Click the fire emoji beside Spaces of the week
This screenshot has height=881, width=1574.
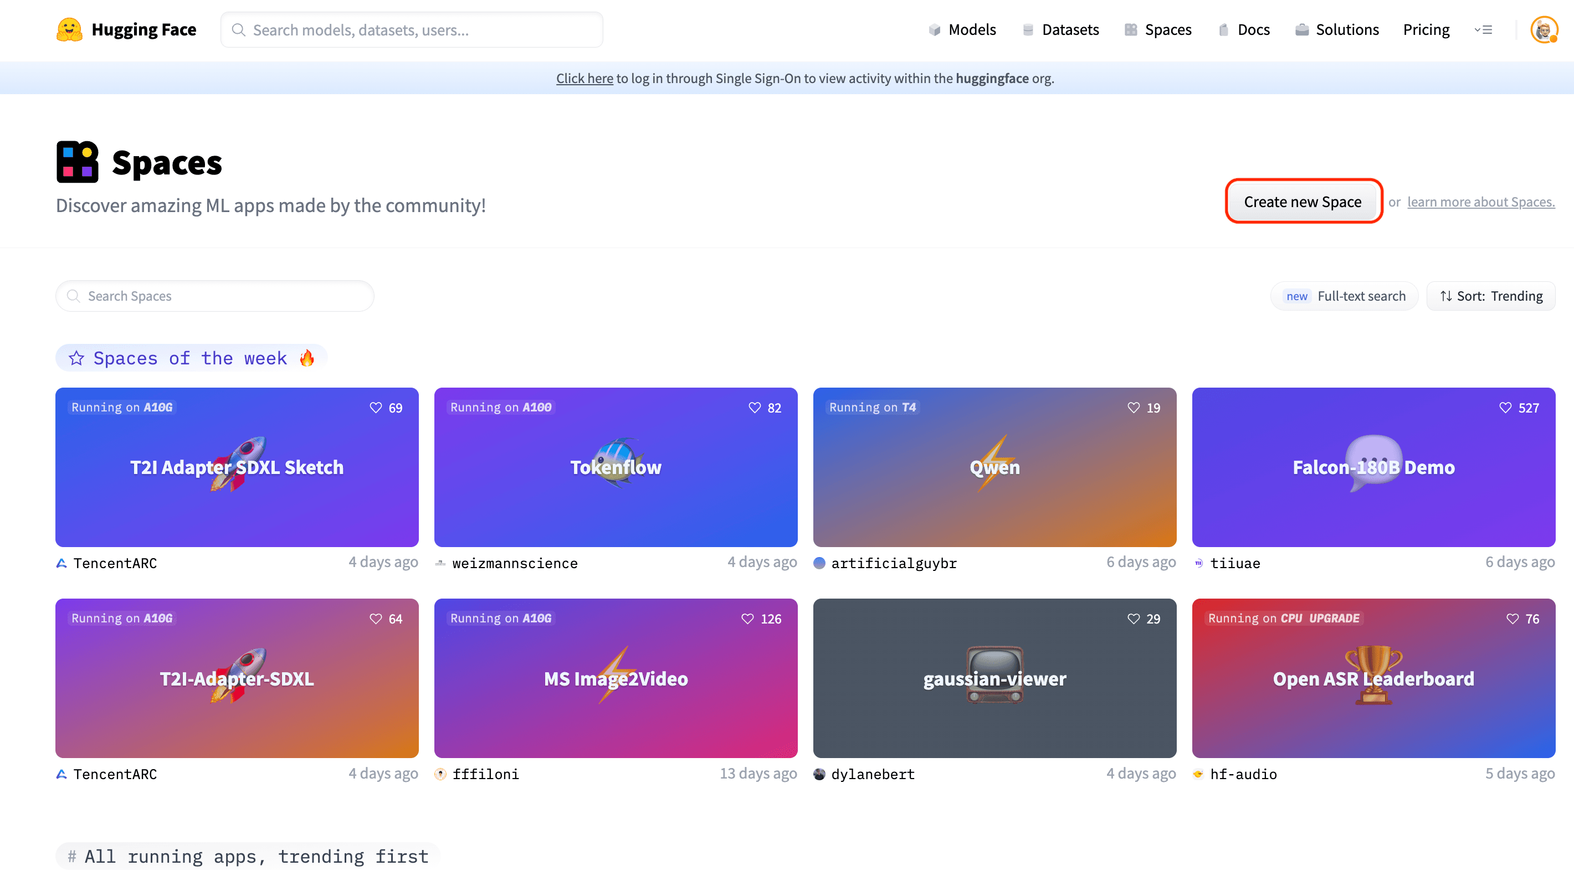click(307, 358)
